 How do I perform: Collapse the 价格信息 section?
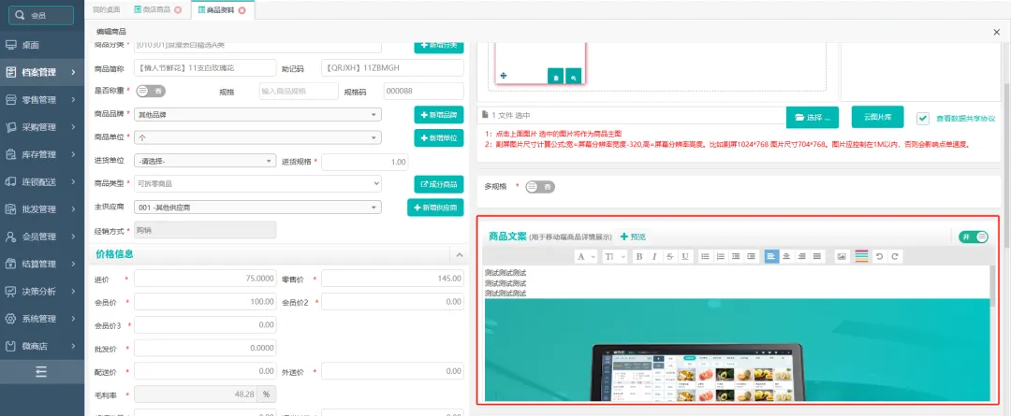459,254
